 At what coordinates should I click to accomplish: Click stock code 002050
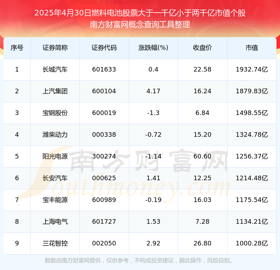click(104, 243)
